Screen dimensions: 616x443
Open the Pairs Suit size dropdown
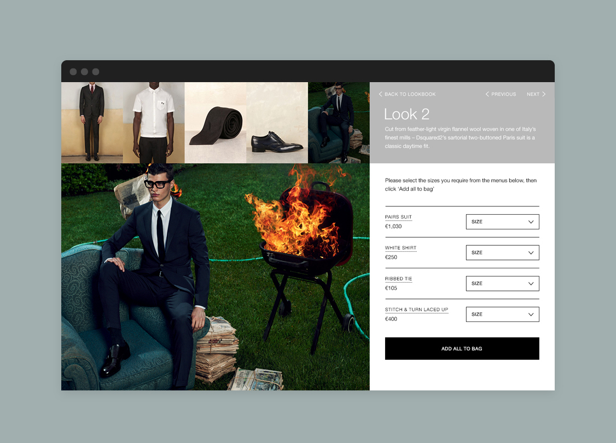(502, 222)
